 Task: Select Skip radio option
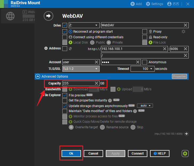point(133,127)
